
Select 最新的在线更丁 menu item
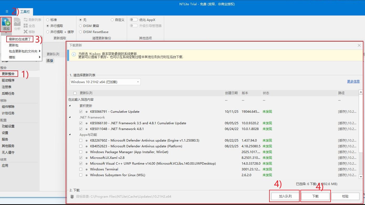pos(20,39)
